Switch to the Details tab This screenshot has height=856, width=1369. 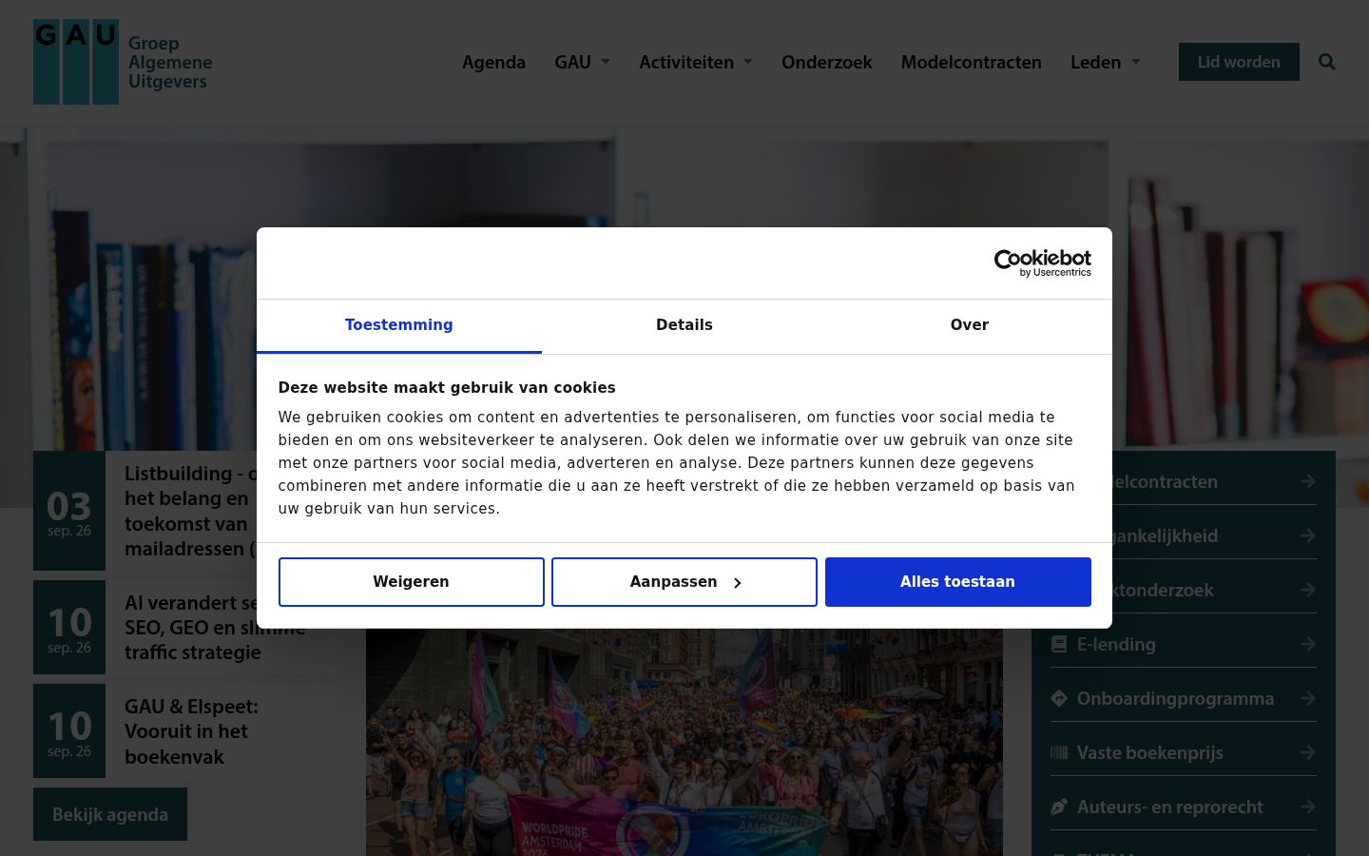[684, 325]
